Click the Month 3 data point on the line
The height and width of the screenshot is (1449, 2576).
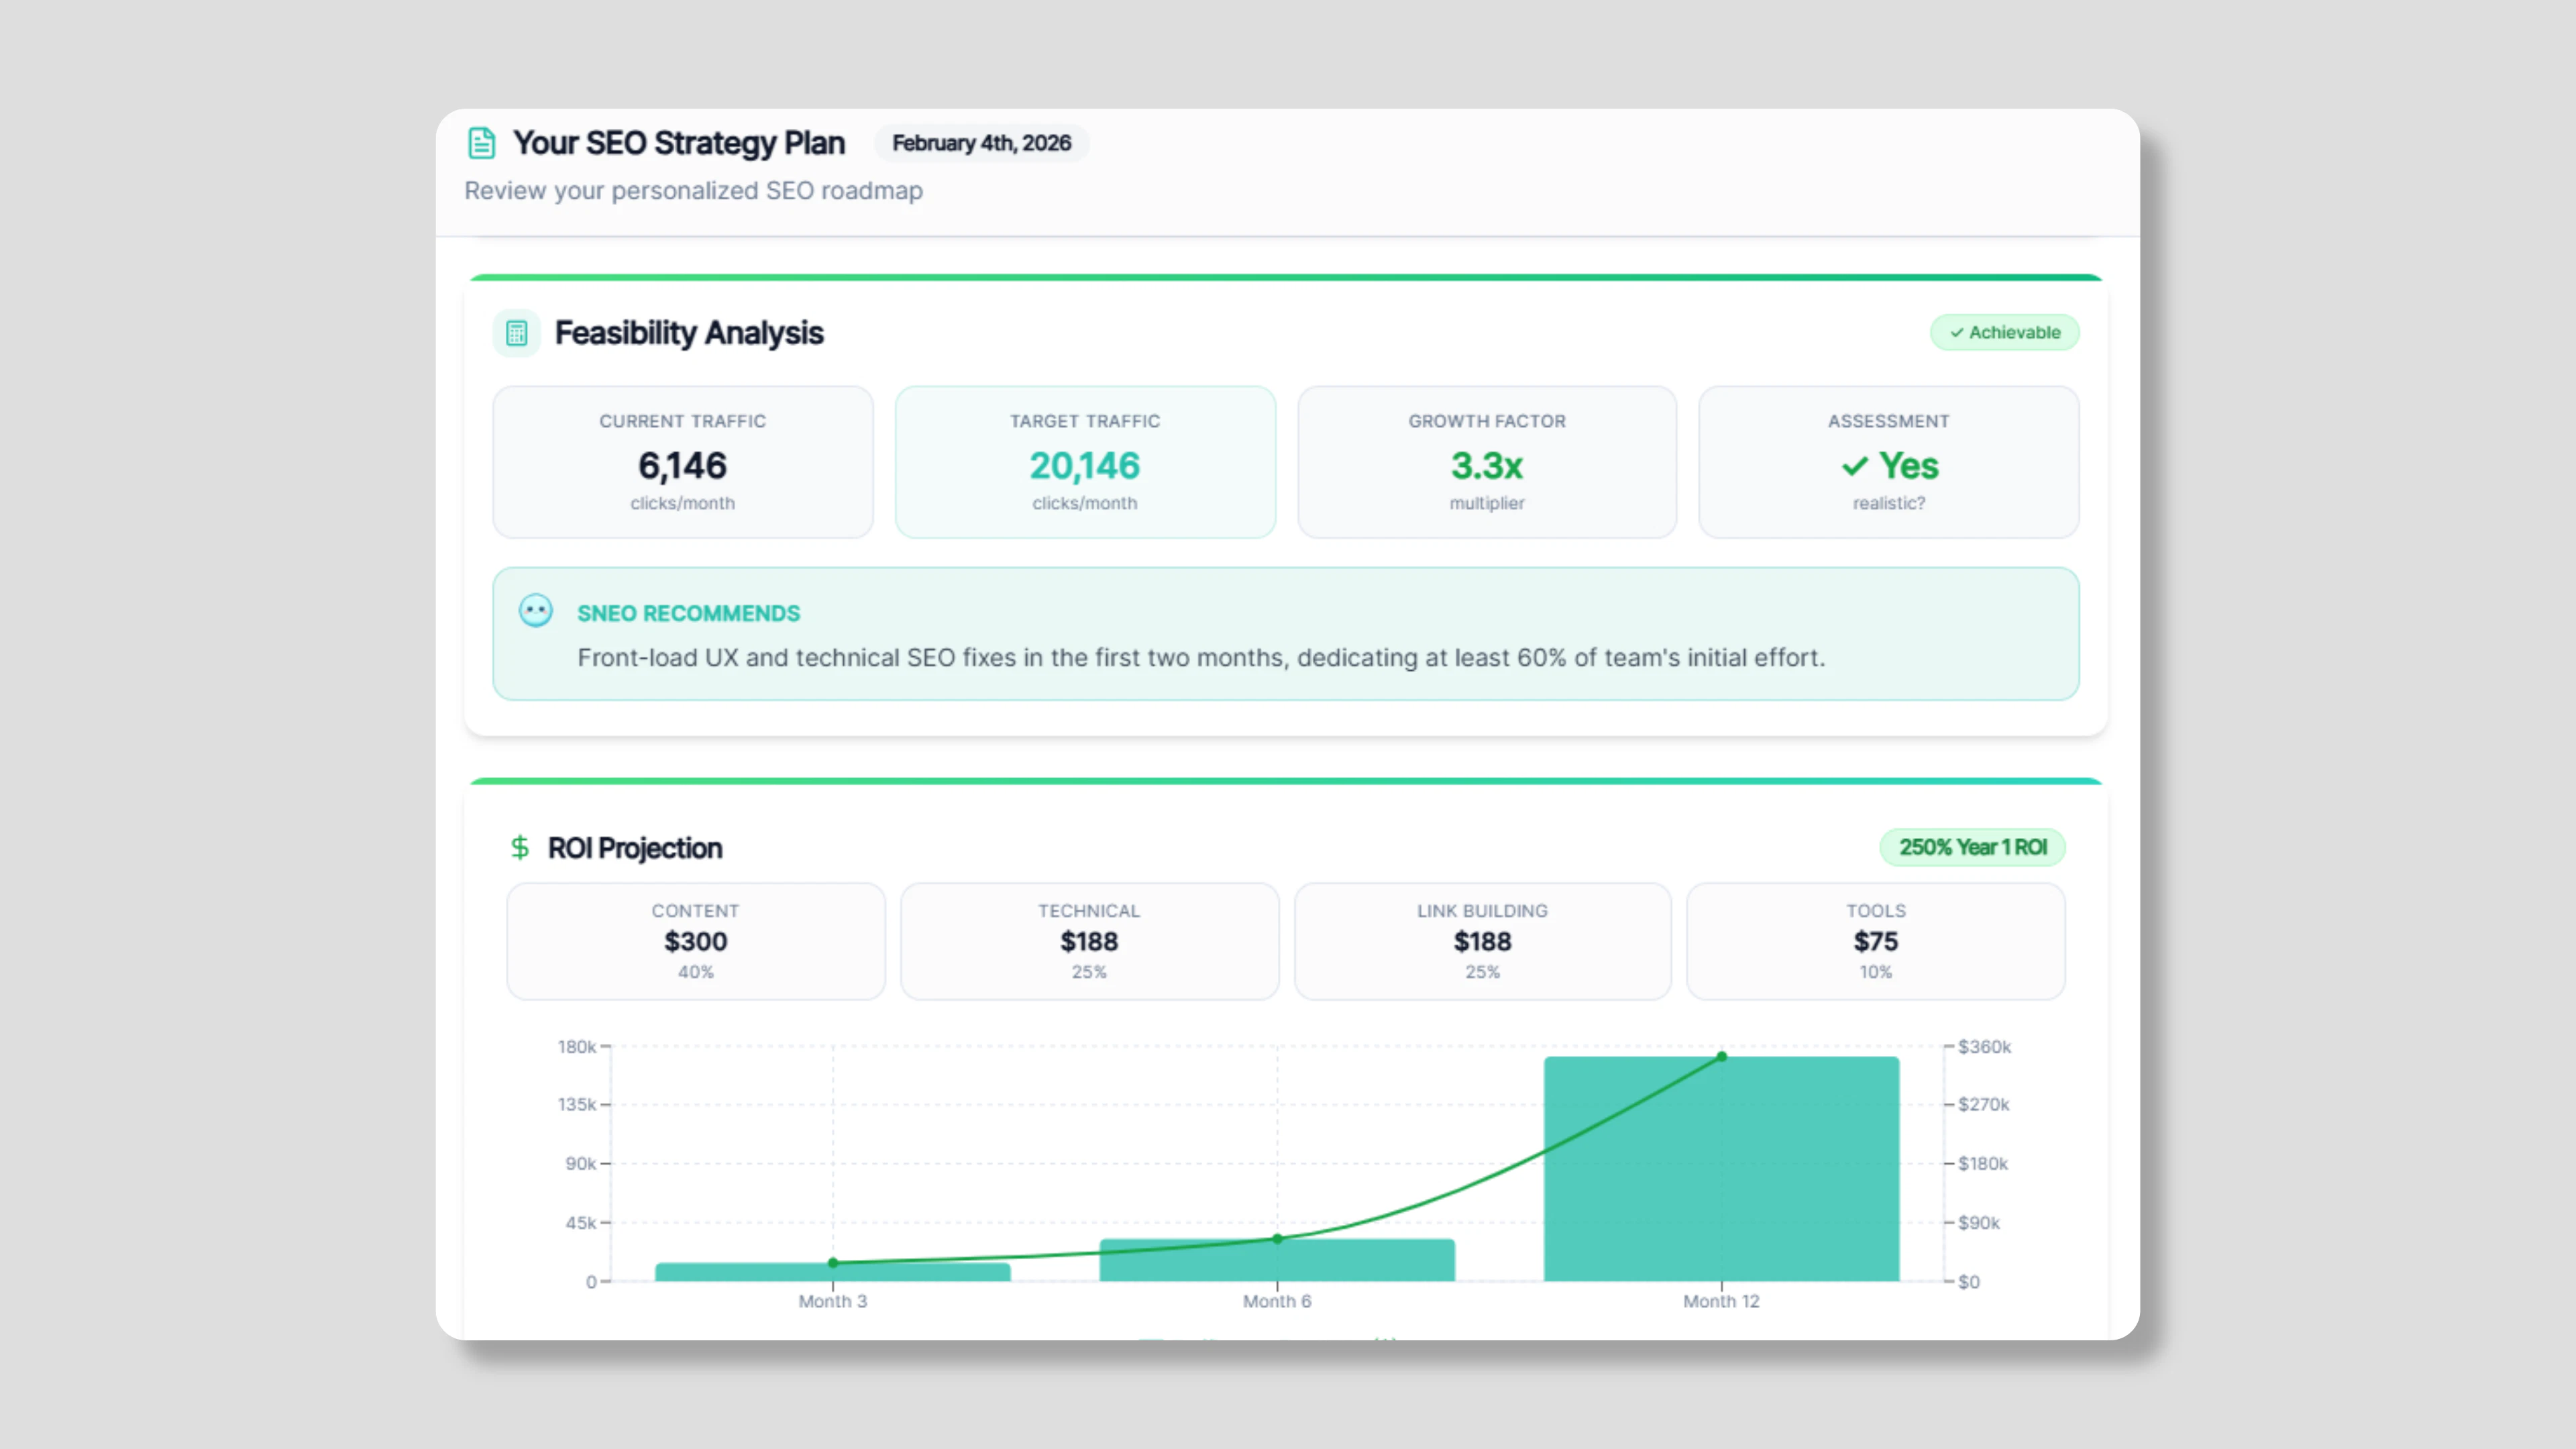(x=833, y=1263)
